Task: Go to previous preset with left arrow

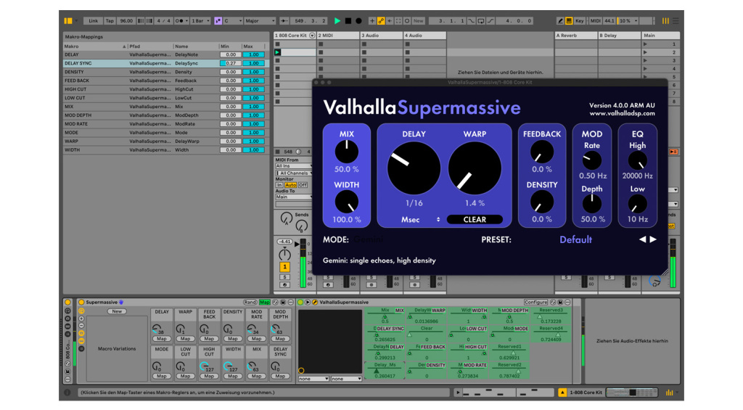Action: tap(642, 239)
